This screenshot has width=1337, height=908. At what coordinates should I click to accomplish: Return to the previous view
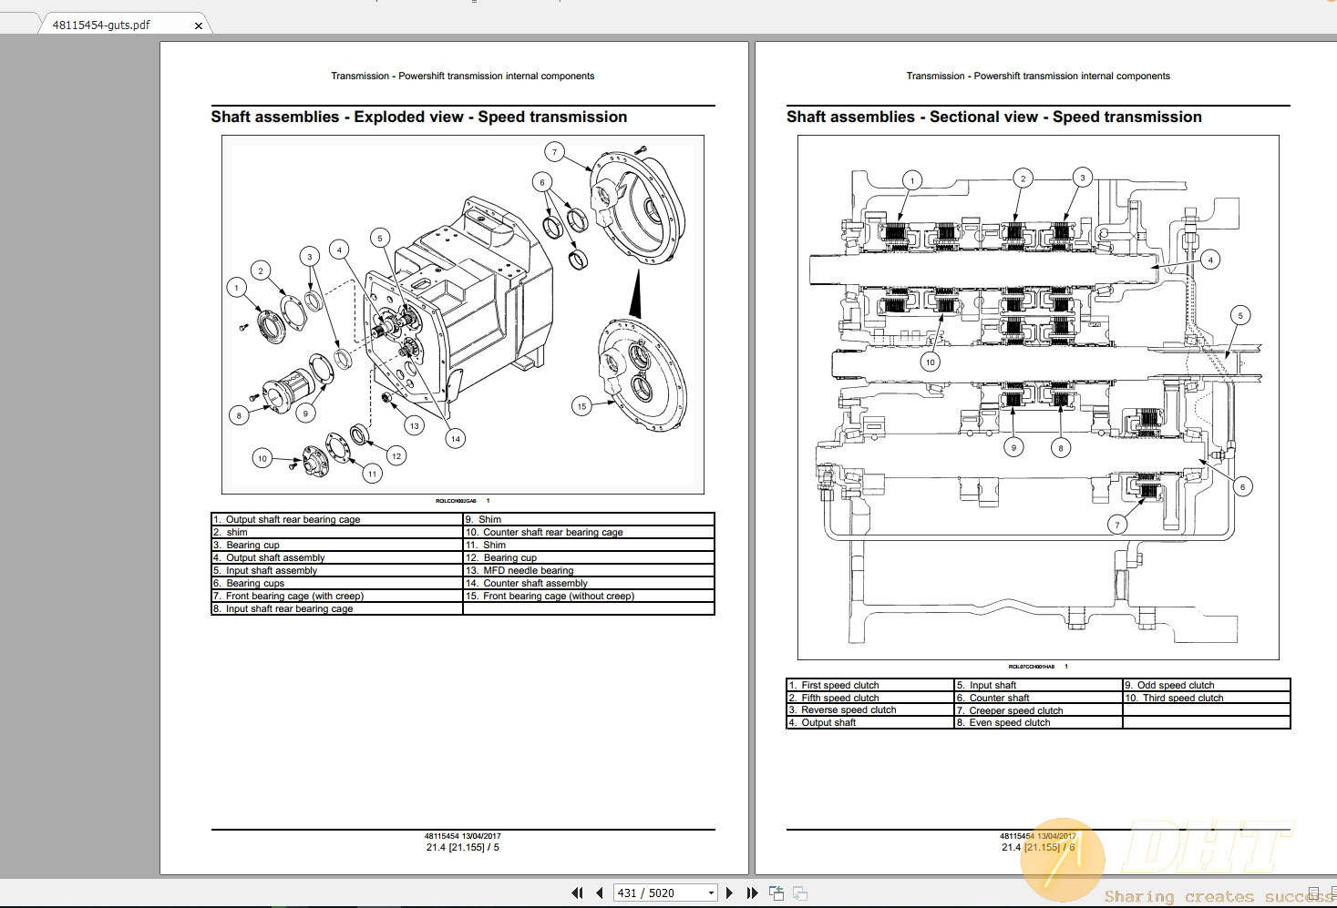[776, 893]
